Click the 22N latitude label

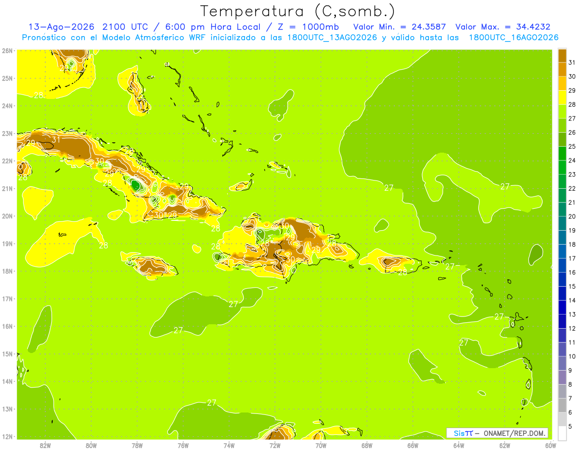click(x=7, y=161)
